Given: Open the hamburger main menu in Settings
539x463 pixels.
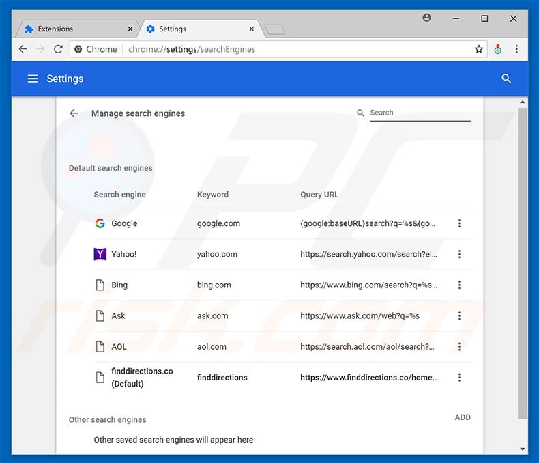Looking at the screenshot, I should [33, 79].
